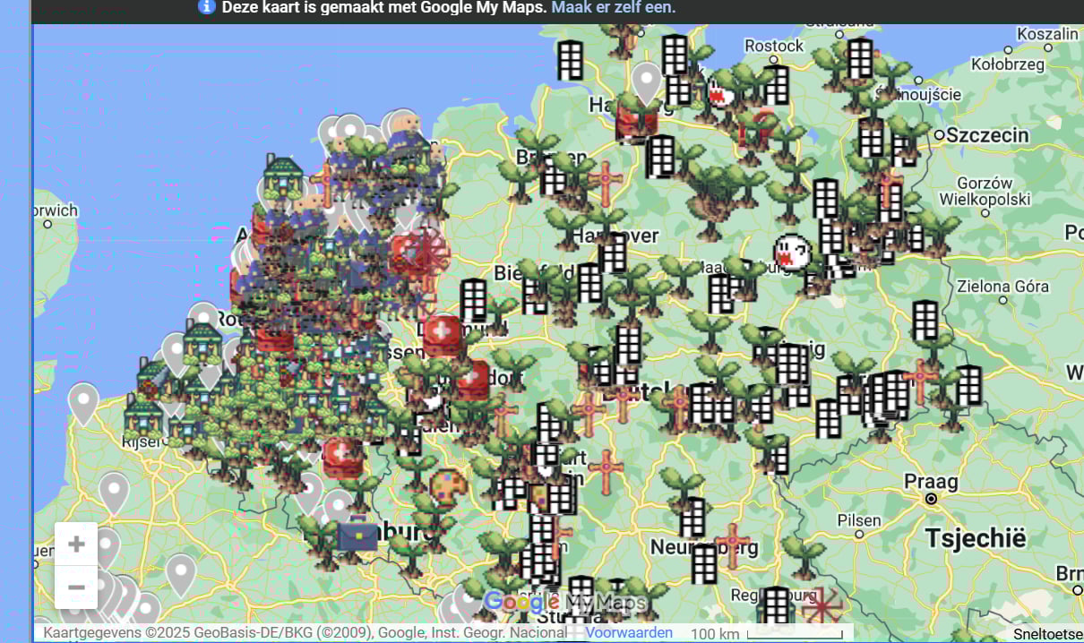Open the easternmost building marker north of Praag

968,386
